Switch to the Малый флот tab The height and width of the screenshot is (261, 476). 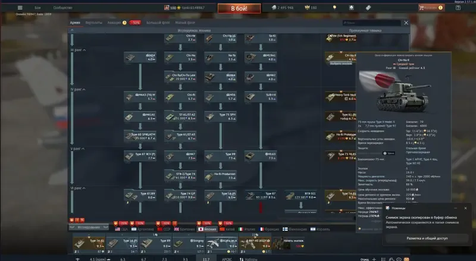pos(185,23)
